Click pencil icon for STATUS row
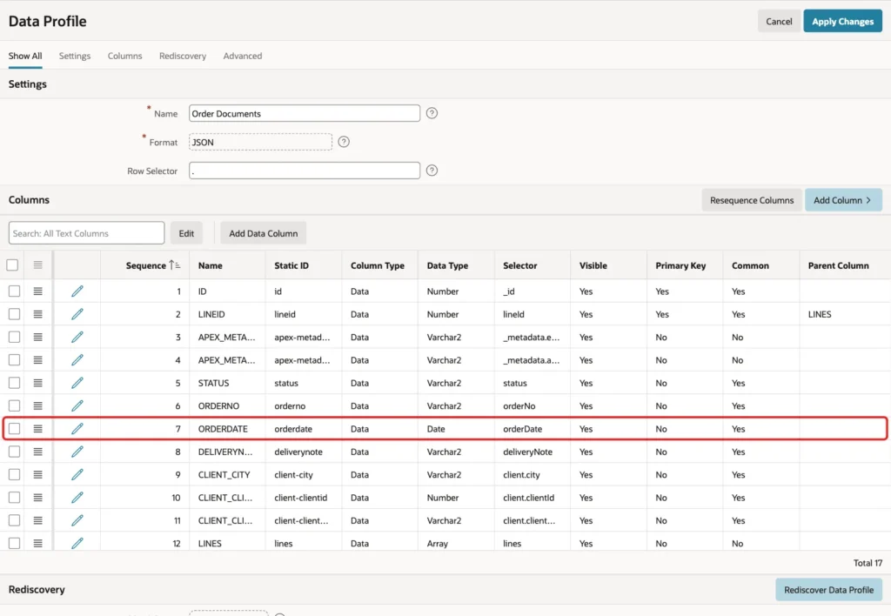891x616 pixels. (x=77, y=383)
